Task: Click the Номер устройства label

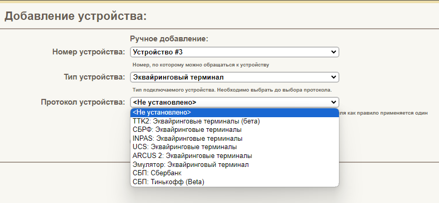Action: click(x=89, y=52)
